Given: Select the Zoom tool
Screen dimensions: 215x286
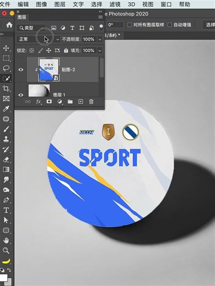Looking at the screenshot, I should pyautogui.click(x=6, y=250).
